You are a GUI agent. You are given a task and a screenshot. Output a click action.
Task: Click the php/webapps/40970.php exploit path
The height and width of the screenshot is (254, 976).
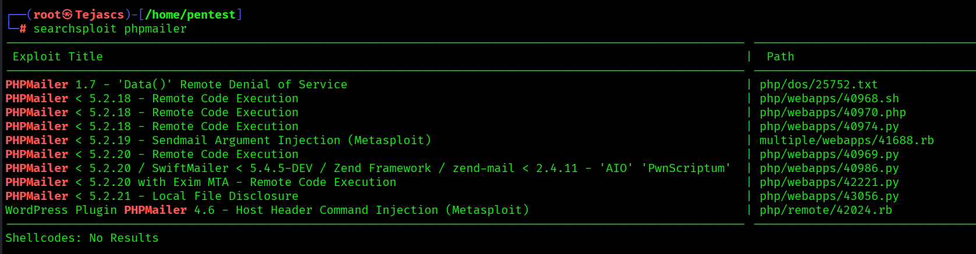[832, 112]
